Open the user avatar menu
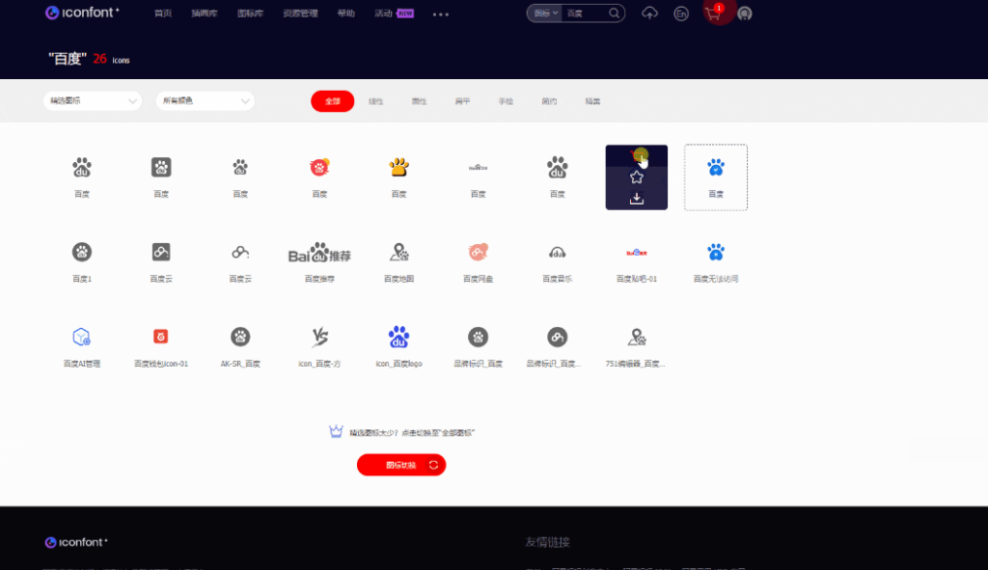Image resolution: width=988 pixels, height=570 pixels. click(x=745, y=14)
